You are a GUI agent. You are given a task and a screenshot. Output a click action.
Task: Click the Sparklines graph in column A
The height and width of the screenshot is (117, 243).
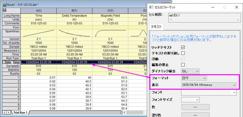[x=38, y=33]
